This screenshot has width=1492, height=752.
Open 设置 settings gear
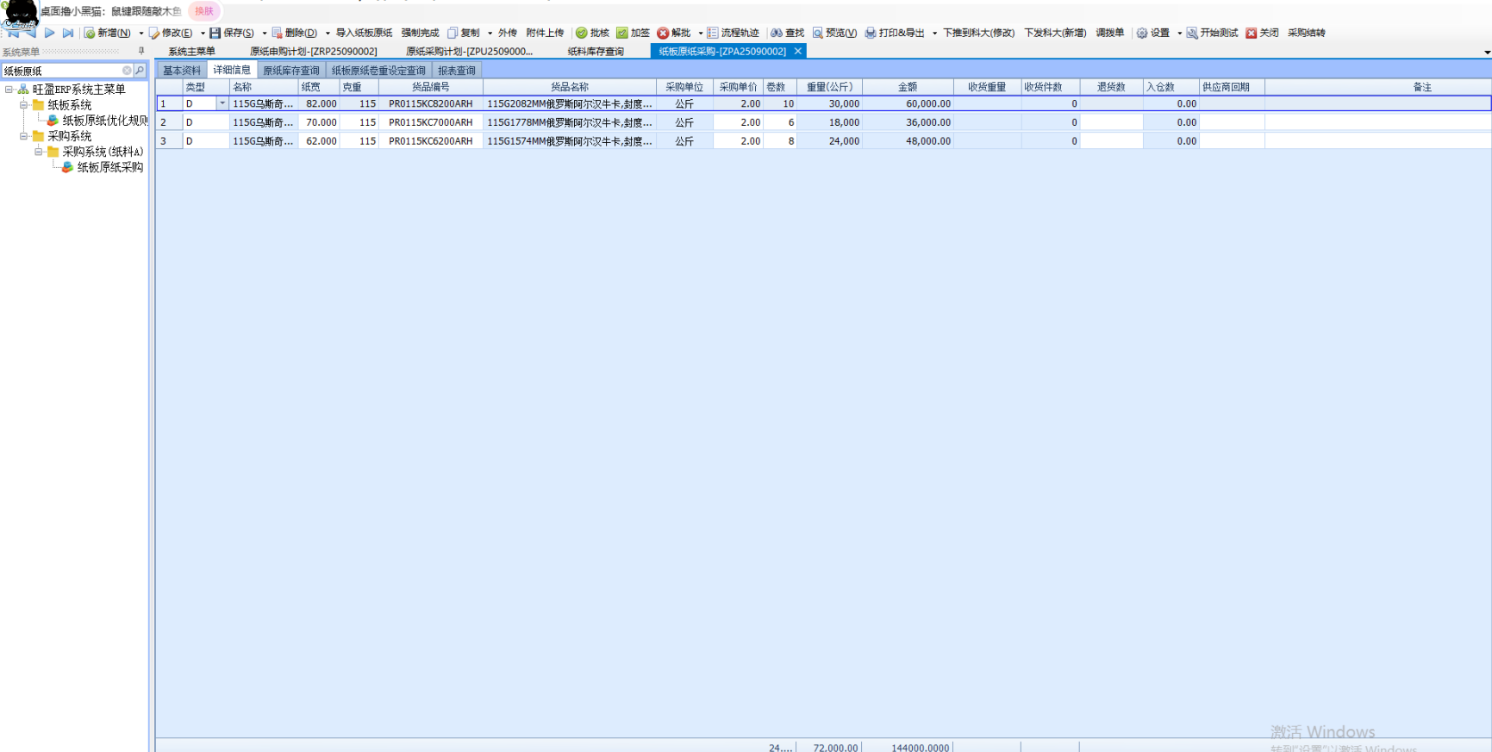coord(1153,33)
